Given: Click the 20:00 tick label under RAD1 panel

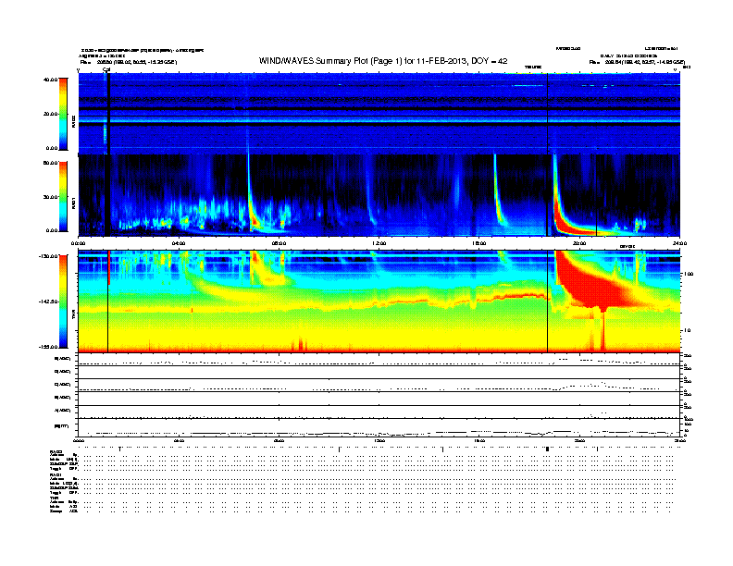Looking at the screenshot, I should [x=579, y=243].
